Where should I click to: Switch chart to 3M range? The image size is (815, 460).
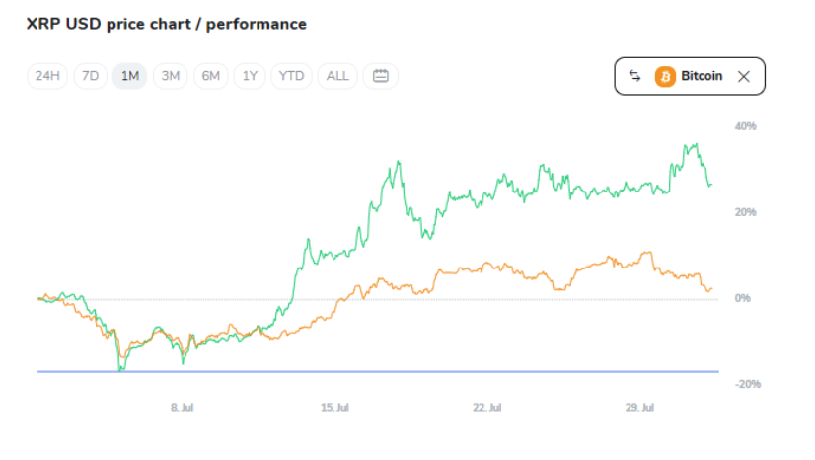coord(171,76)
